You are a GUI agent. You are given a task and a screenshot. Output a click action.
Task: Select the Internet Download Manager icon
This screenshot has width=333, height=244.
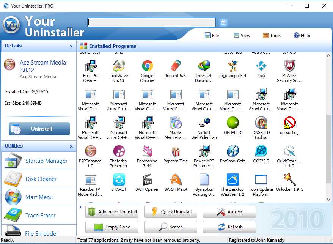(x=204, y=66)
